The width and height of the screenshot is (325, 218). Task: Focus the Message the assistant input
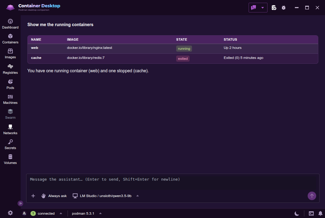pos(173,182)
